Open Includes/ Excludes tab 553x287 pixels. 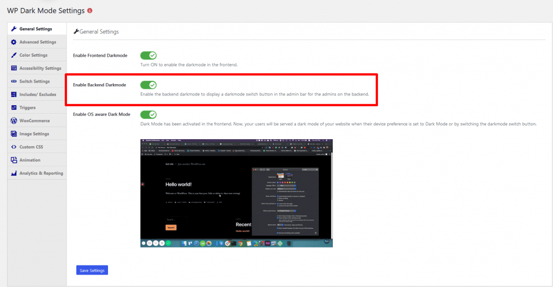(x=37, y=94)
